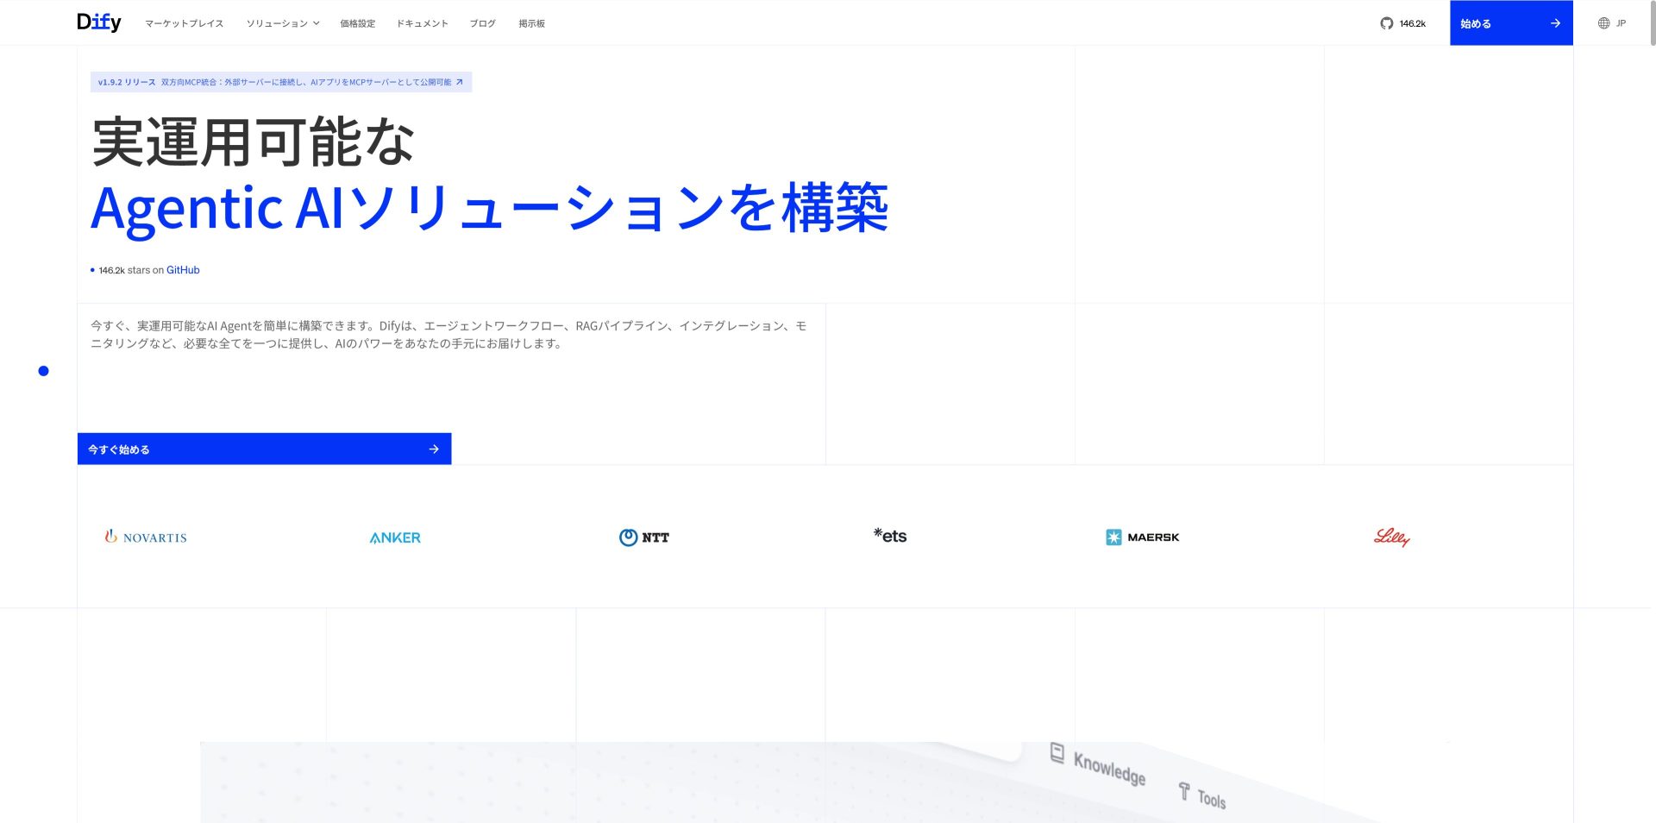
Task: Open マーケットプレイス menu item
Action: [184, 23]
